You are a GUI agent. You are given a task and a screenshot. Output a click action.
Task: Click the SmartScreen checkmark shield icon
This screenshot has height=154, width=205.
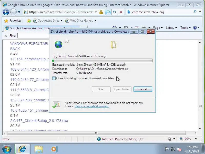[x=56, y=104]
